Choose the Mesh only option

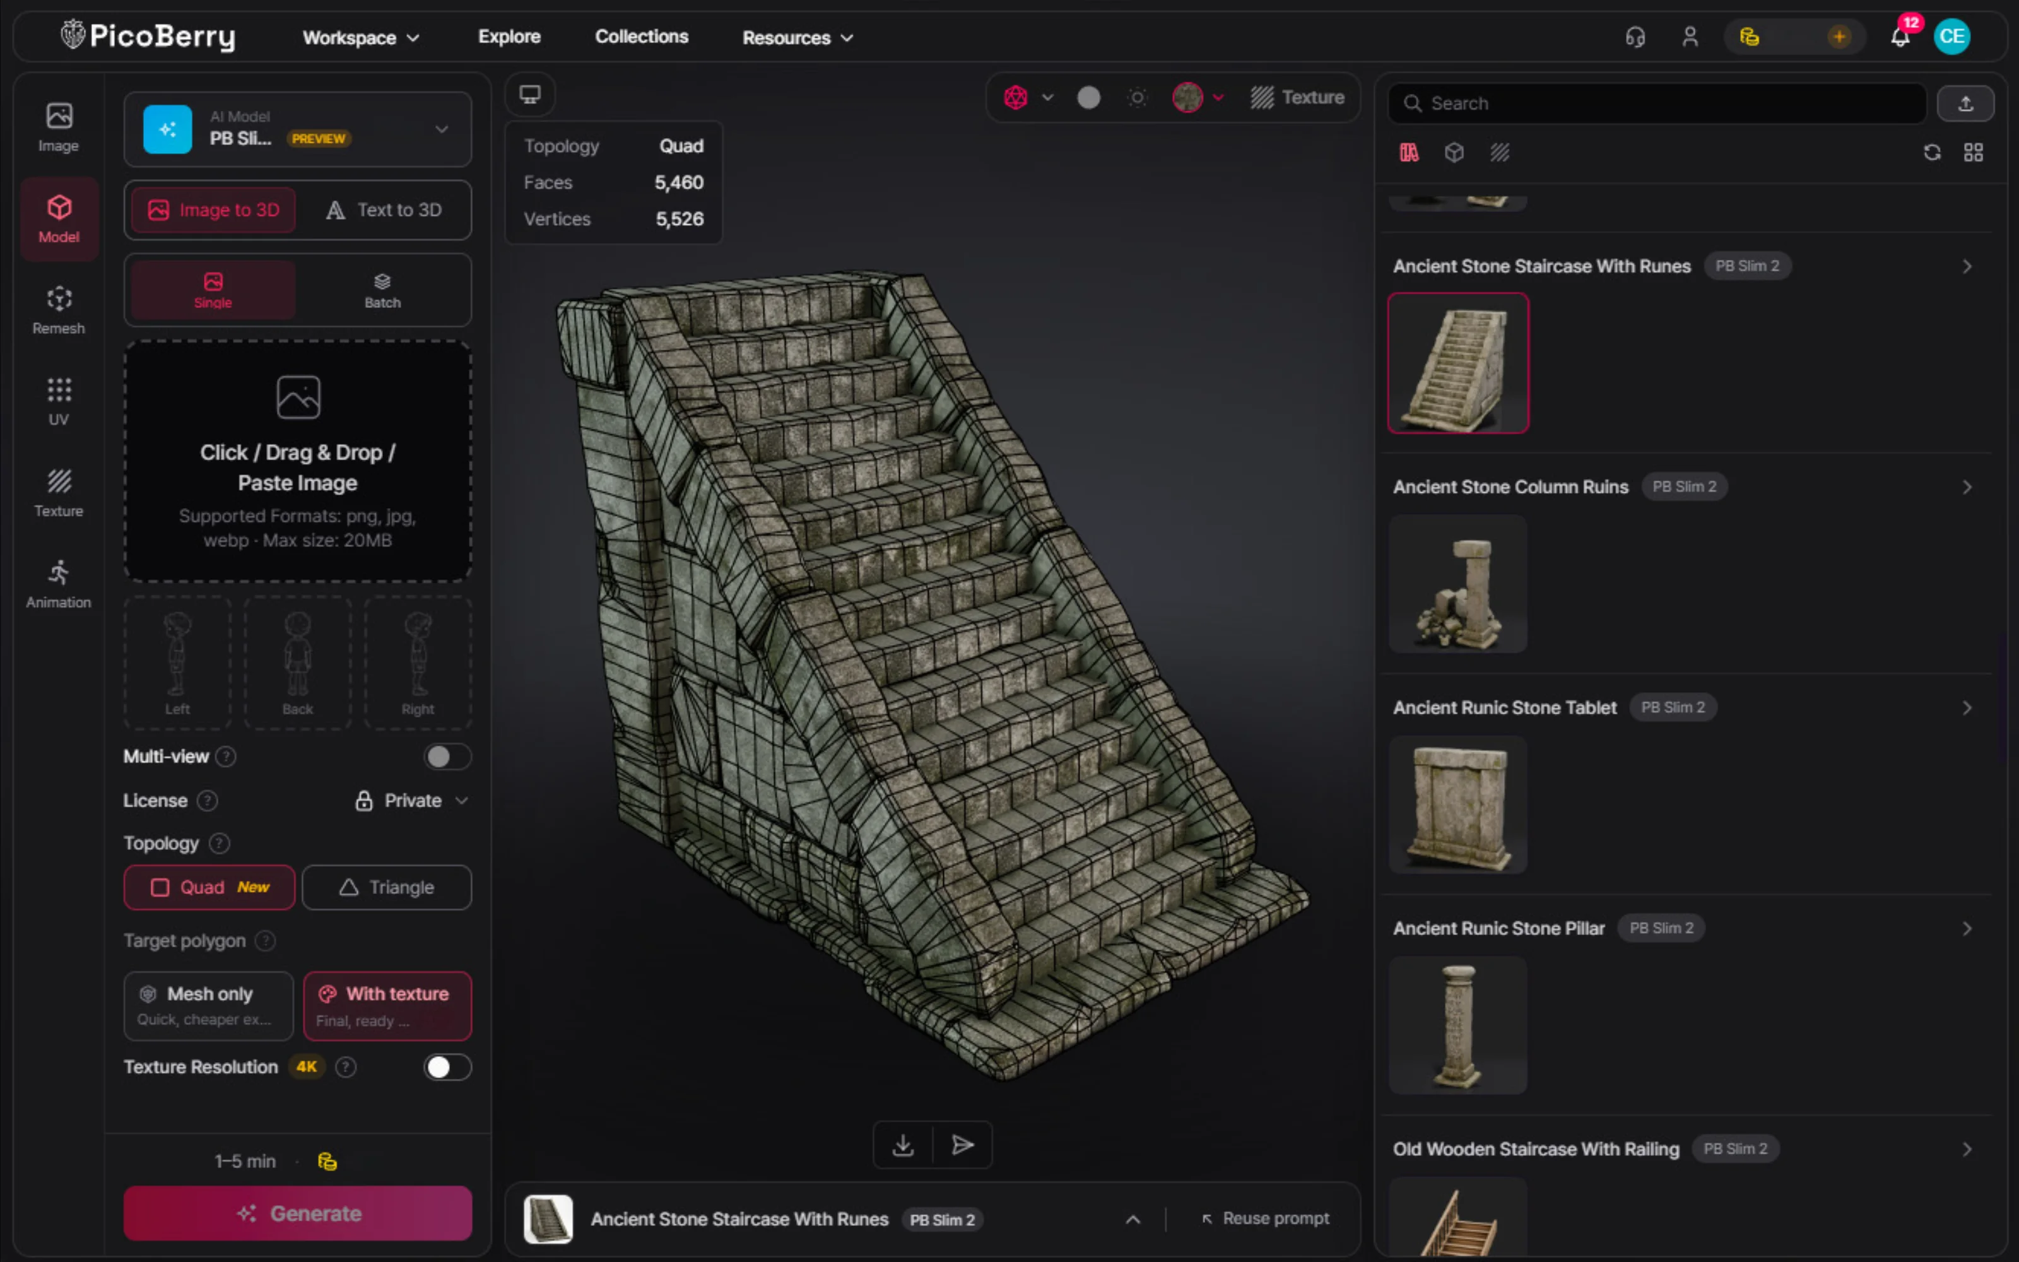coord(209,1006)
